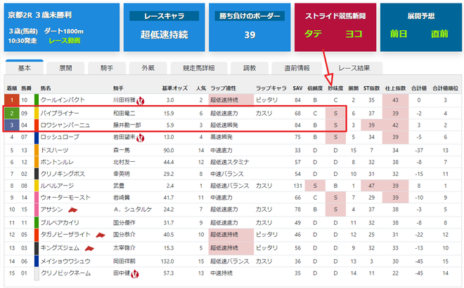
Task: Click the 馬番 column header
Action: [26, 88]
